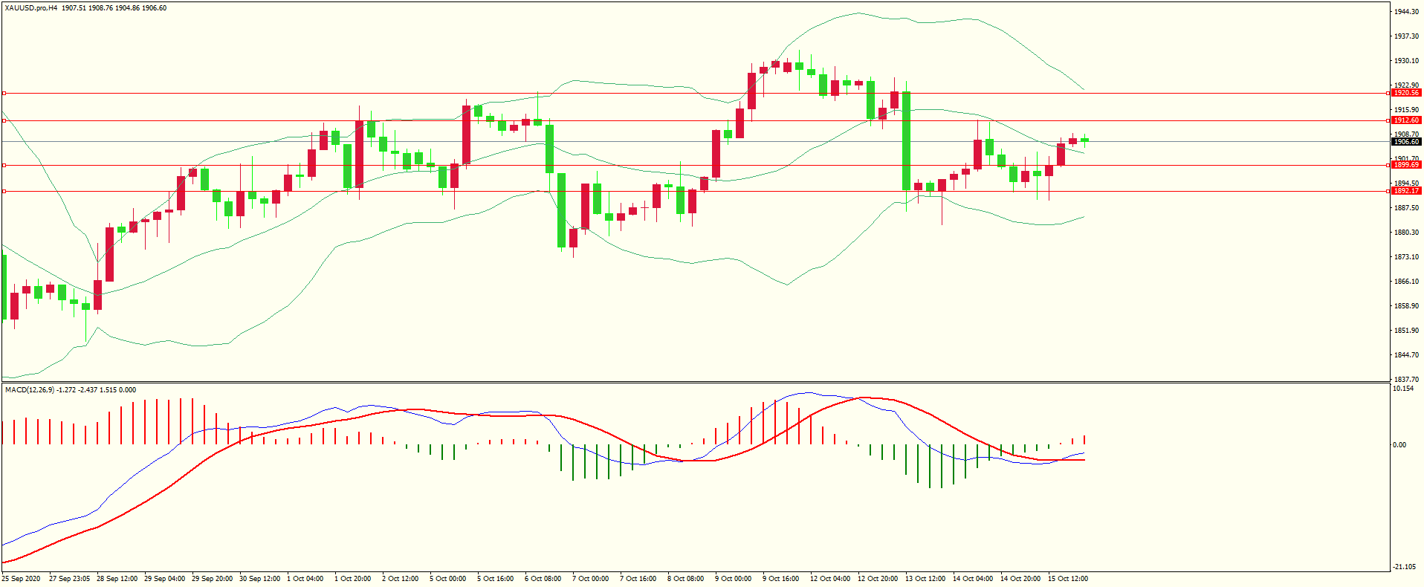
Task: Click the 9 Oct 16:00 time axis label
Action: pyautogui.click(x=782, y=579)
